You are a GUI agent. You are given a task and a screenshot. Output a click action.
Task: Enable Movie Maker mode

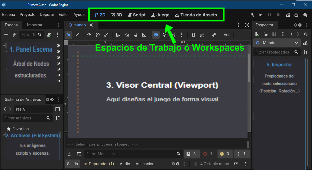305,15
